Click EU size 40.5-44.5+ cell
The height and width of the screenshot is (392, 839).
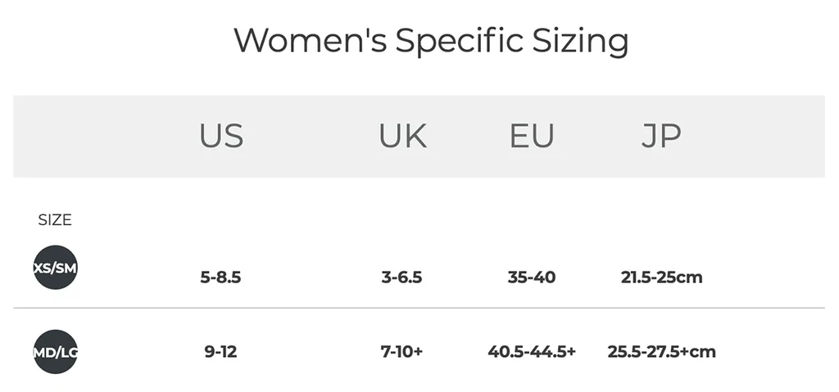pos(532,352)
